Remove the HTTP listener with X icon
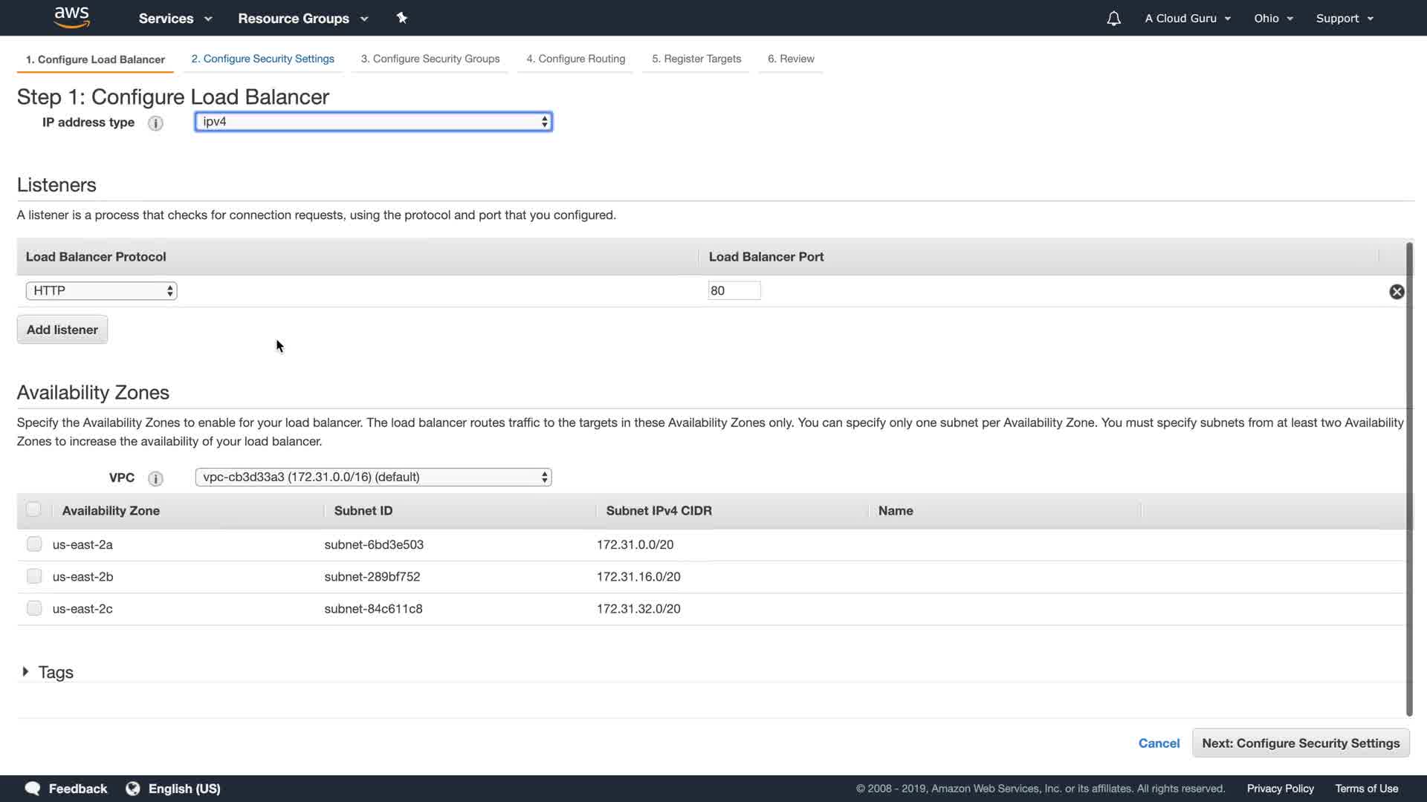The image size is (1427, 802). pyautogui.click(x=1397, y=292)
